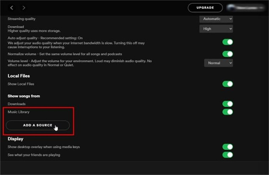Click the Show Local Files label

pos(21,84)
